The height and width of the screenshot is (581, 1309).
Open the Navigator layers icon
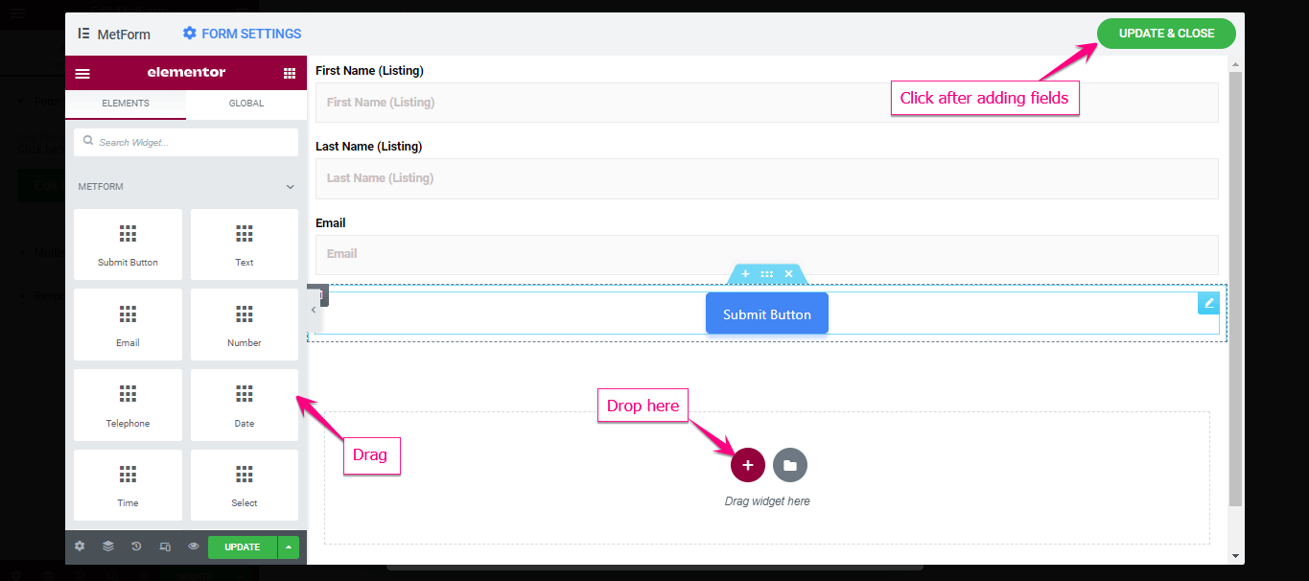coord(108,546)
